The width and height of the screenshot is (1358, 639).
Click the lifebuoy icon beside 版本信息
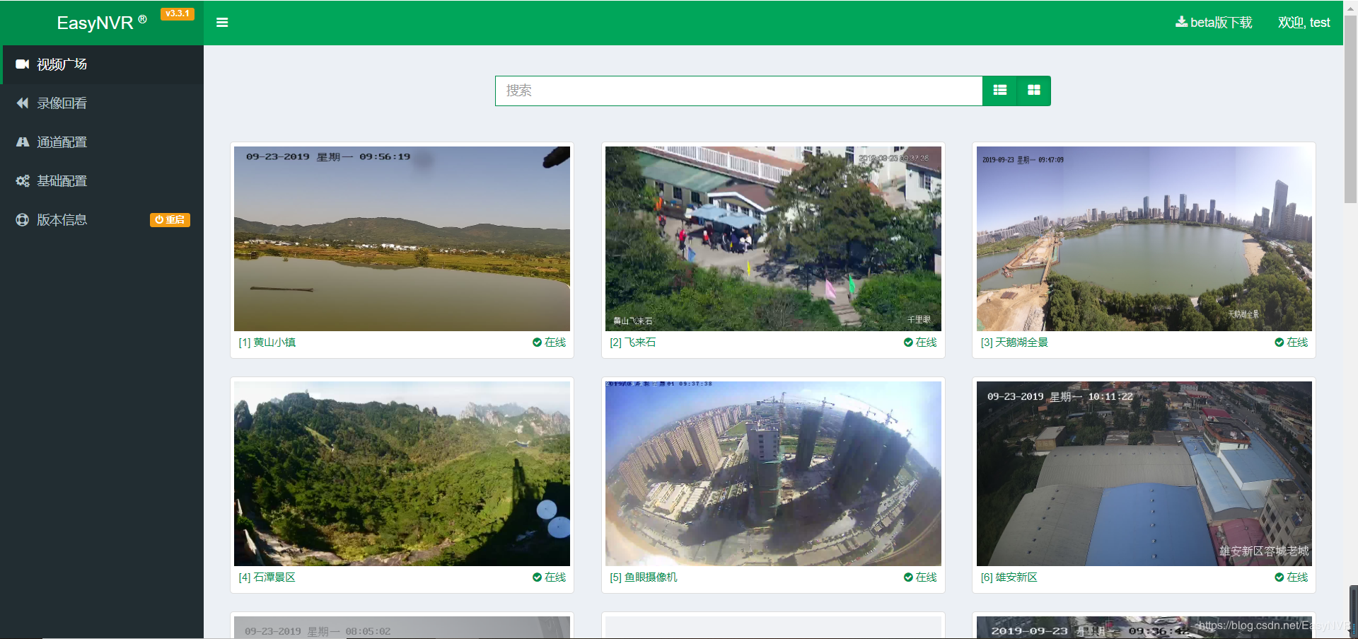point(23,220)
